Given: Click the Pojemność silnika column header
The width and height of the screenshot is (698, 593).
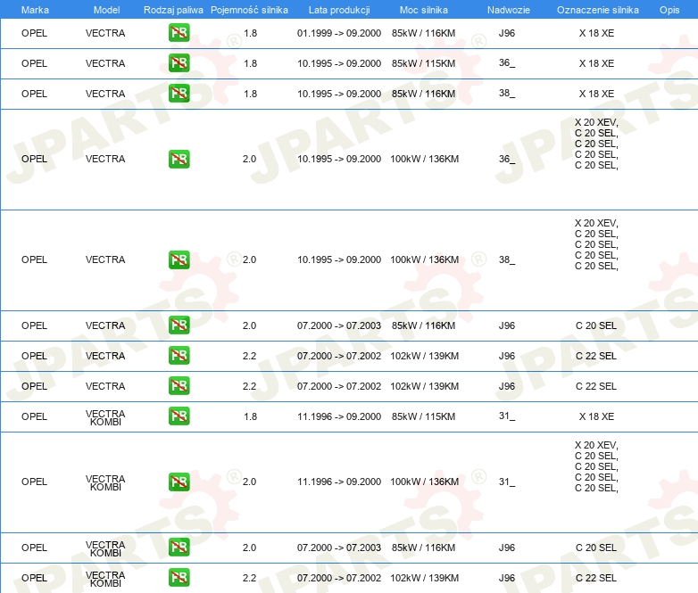Looking at the screenshot, I should (x=249, y=9).
